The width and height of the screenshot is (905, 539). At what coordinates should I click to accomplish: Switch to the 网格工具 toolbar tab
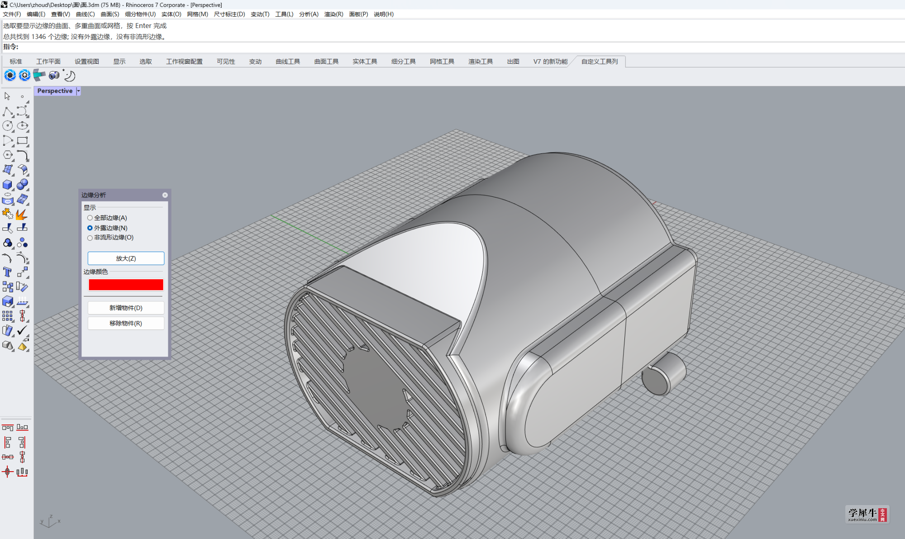(442, 62)
